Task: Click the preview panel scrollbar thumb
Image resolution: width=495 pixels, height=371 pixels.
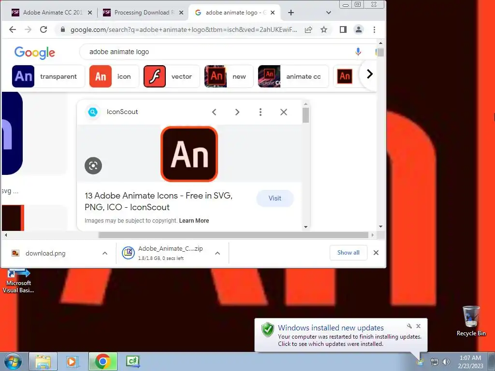Action: [x=306, y=115]
